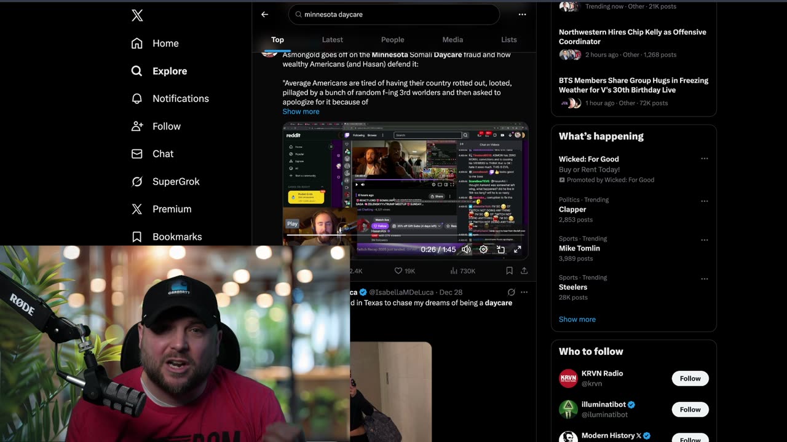Image resolution: width=787 pixels, height=442 pixels.
Task: Open Notifications in sidebar
Action: [x=170, y=98]
